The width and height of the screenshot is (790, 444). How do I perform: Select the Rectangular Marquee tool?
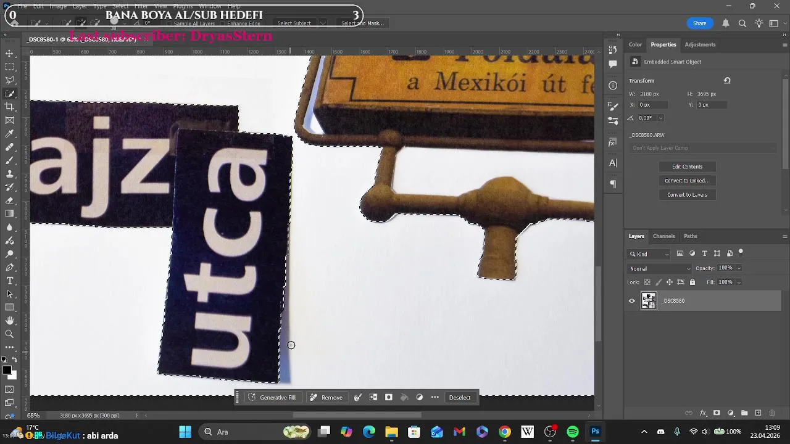coord(10,67)
